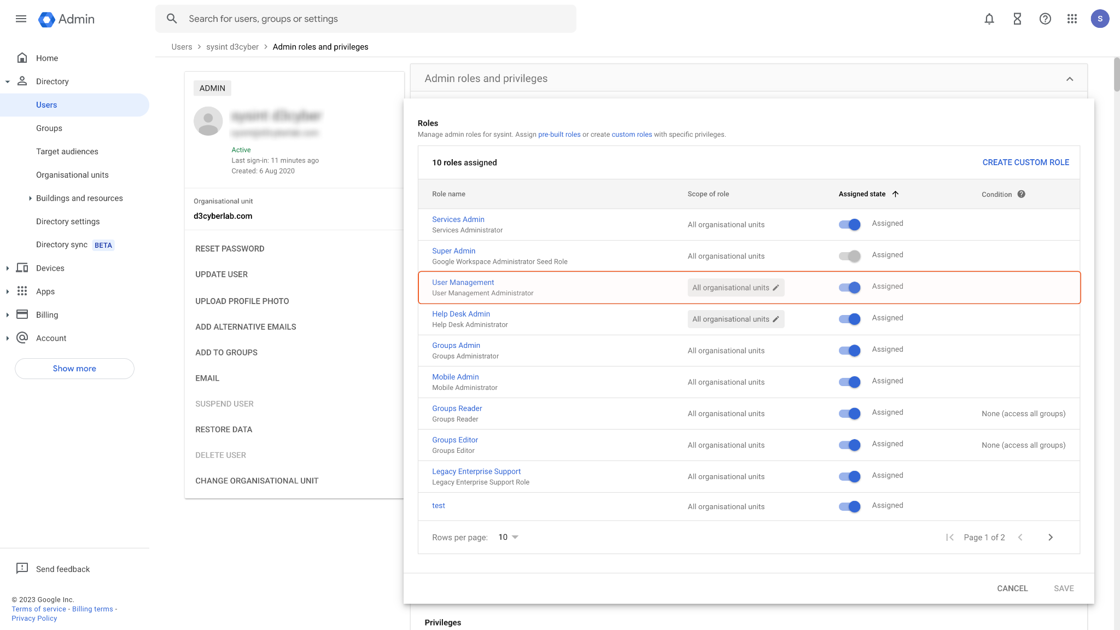Toggle off the Services Admin role
1120x630 pixels.
tap(849, 224)
